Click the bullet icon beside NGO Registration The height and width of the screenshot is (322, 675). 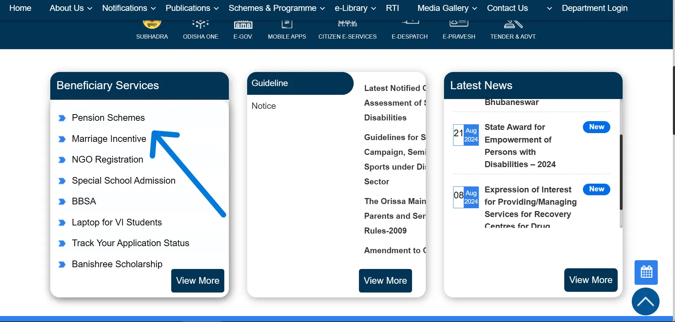tap(62, 160)
